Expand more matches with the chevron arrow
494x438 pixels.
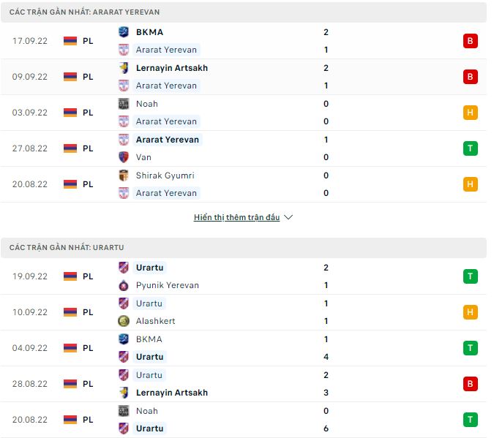(288, 217)
